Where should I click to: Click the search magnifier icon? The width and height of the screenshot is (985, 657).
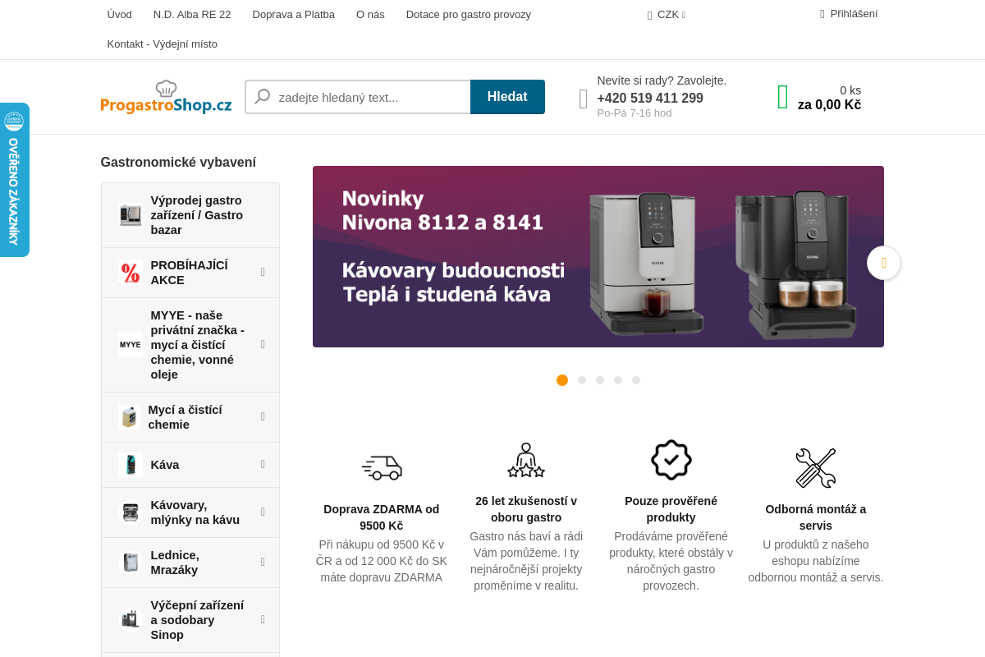click(263, 97)
